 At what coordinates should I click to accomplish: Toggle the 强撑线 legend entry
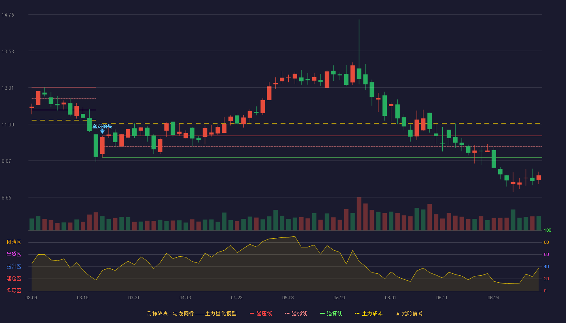331,313
